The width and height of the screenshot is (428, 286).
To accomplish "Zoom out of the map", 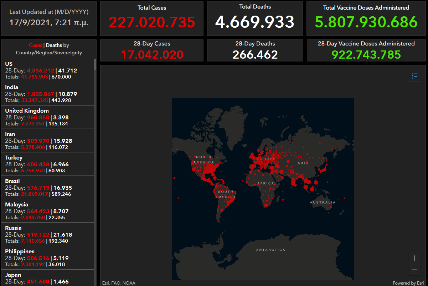I will click(x=414, y=270).
